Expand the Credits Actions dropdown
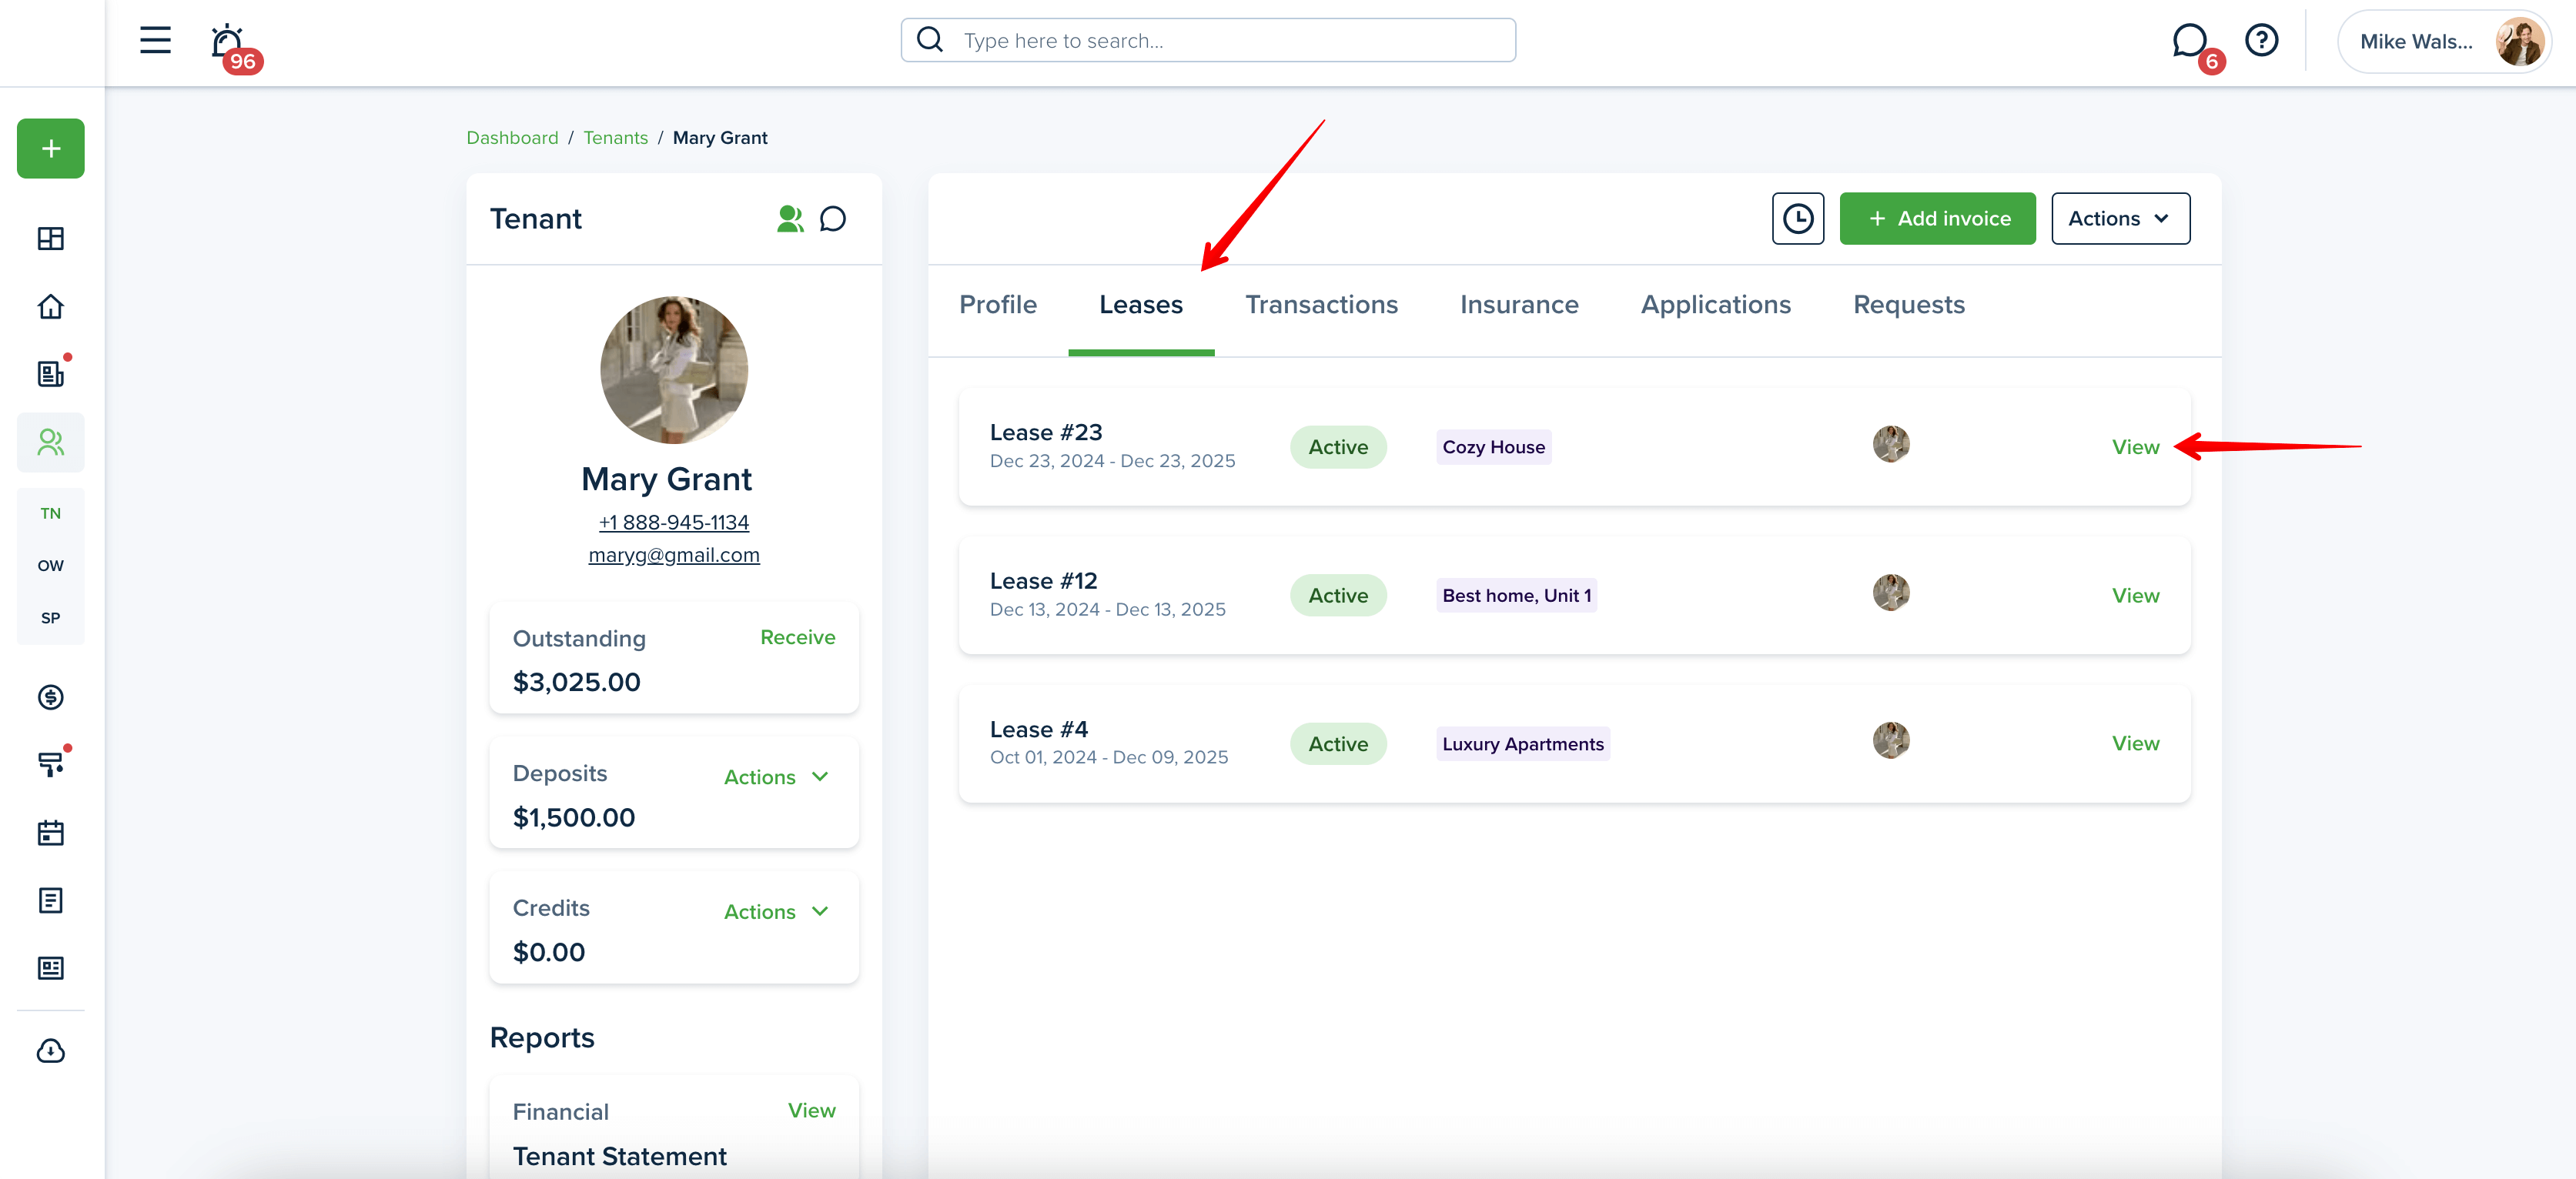This screenshot has height=1179, width=2576. click(x=777, y=912)
